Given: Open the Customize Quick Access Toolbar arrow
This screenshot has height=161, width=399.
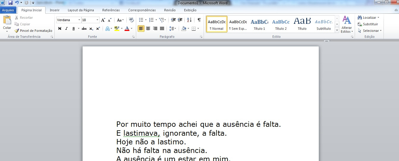Looking at the screenshot, I should (x=33, y=3).
